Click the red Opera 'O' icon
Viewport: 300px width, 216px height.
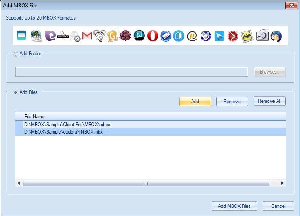point(153,36)
